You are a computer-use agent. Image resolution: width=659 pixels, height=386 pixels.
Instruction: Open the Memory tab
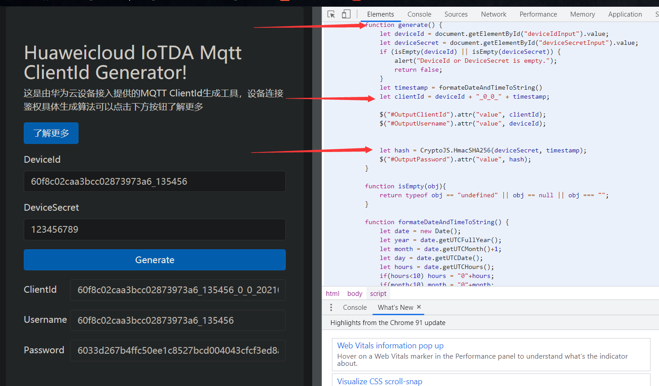(583, 14)
